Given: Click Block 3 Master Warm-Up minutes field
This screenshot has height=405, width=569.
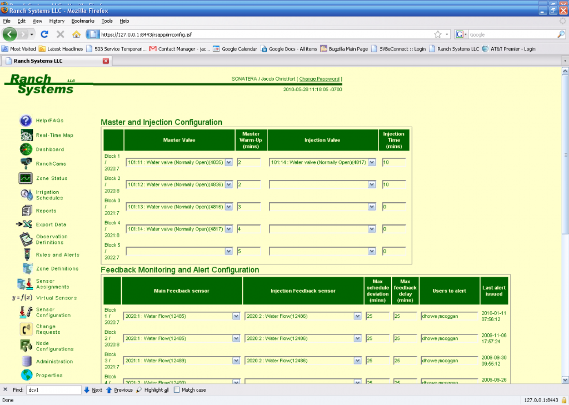Looking at the screenshot, I should pyautogui.click(x=249, y=207).
